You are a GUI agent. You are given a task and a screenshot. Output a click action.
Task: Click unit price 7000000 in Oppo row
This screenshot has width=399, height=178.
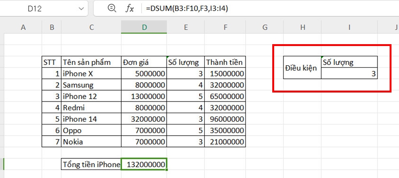point(144,131)
